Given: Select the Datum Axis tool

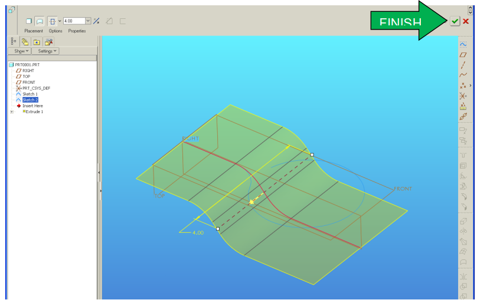Looking at the screenshot, I should (463, 65).
